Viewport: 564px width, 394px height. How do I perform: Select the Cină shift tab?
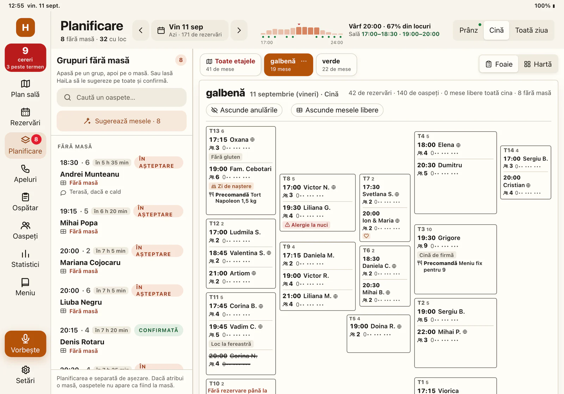(496, 30)
